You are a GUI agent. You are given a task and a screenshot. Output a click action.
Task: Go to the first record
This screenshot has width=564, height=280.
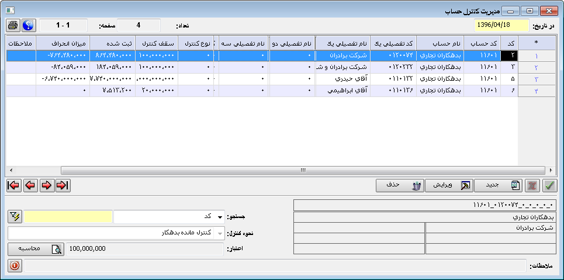(13, 185)
